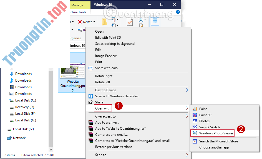Screen dimensions: 262x159
Task: Click the Microsoft Store bag icon
Action: (195, 141)
